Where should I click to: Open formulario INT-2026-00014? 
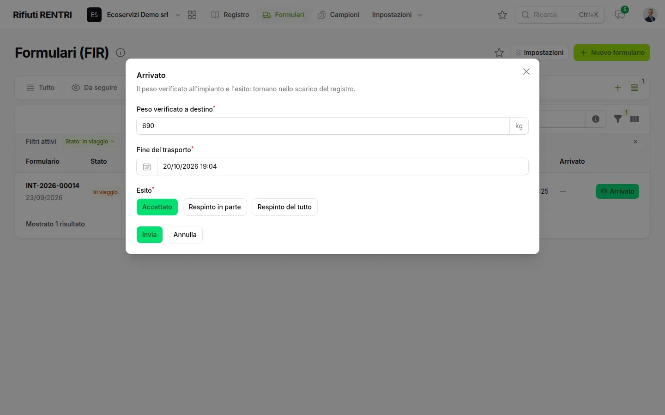point(53,186)
